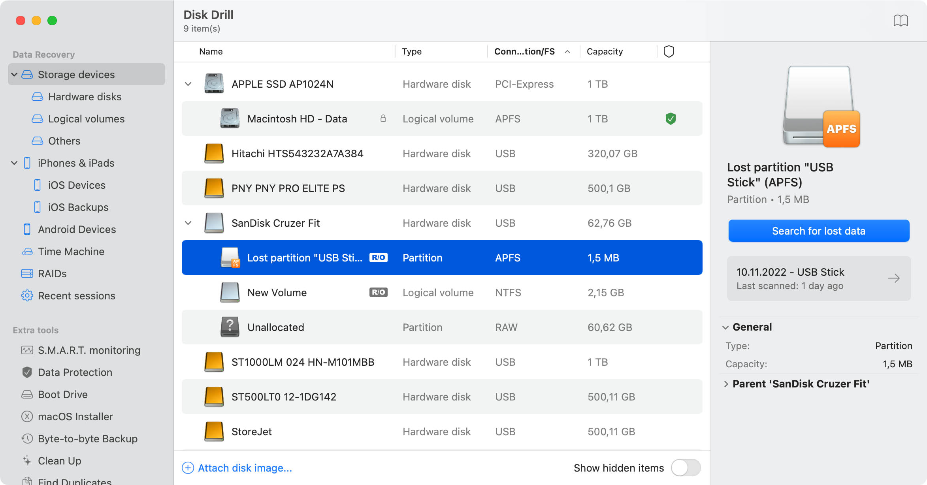Click the New Volume disk icon

[x=230, y=292]
